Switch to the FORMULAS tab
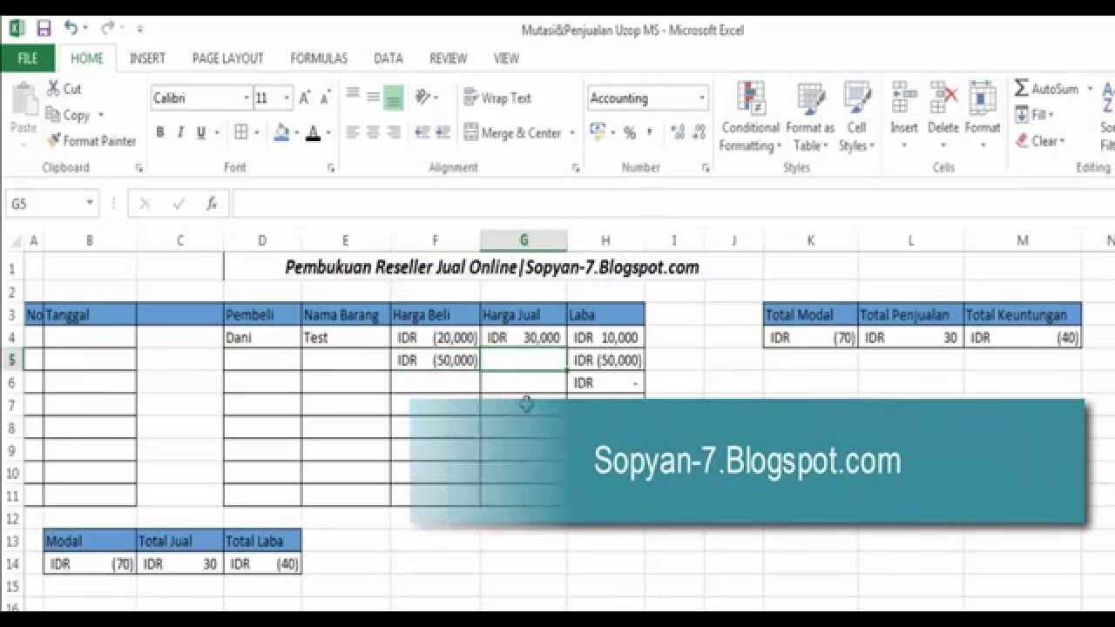 (319, 58)
